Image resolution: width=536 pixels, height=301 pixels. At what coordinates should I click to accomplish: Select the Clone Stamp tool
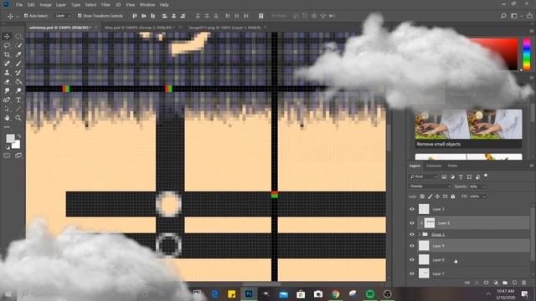point(7,73)
